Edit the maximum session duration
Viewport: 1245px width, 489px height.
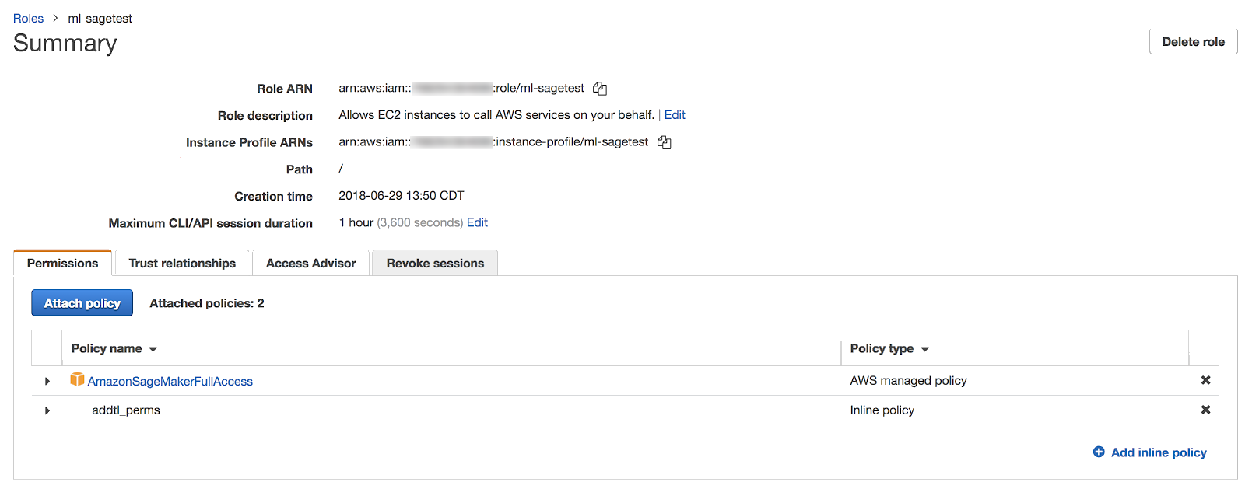click(x=477, y=223)
